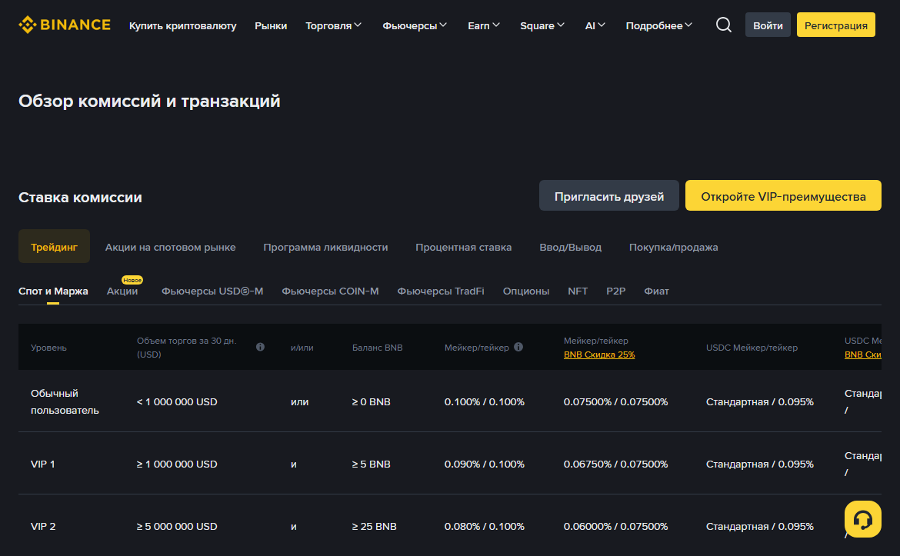This screenshot has height=556, width=900.
Task: Click BNB Скидка 25% link in Мейкер/тейкер column
Action: [x=599, y=355]
